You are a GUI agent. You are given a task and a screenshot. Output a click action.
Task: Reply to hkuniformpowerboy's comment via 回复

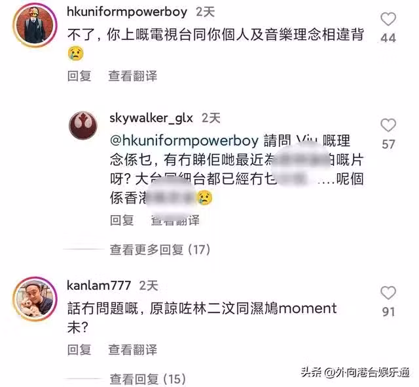click(x=79, y=76)
